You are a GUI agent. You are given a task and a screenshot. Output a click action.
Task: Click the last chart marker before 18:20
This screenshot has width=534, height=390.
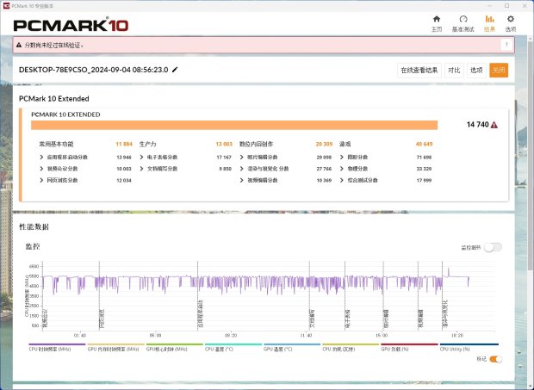coord(444,313)
